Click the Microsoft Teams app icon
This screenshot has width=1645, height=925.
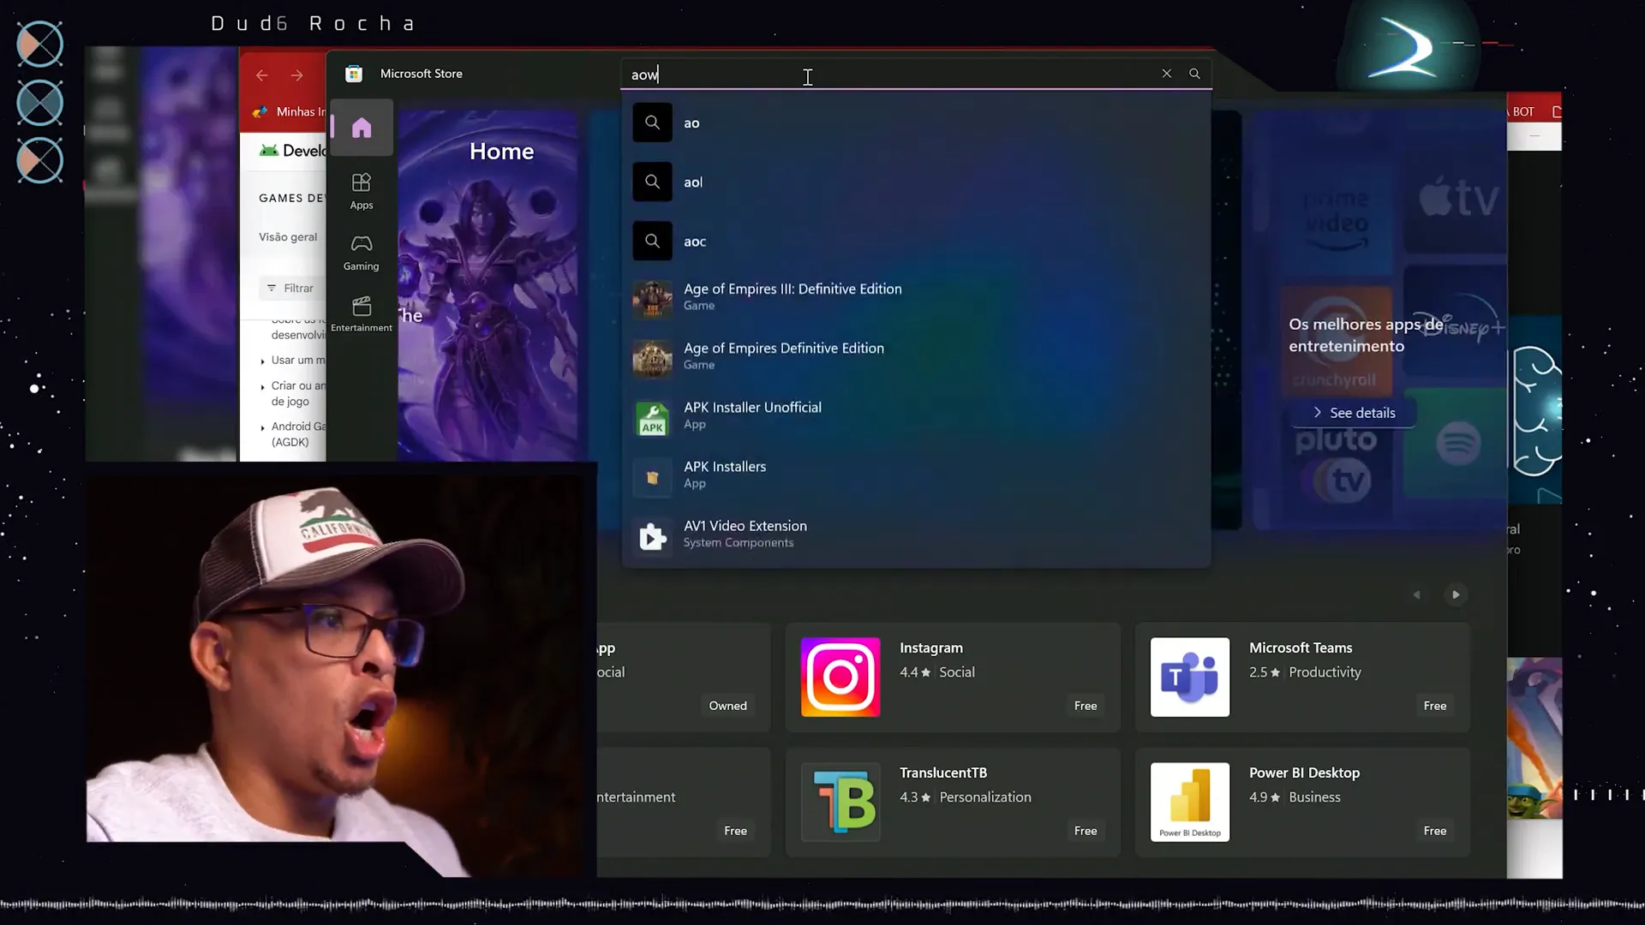click(1190, 677)
